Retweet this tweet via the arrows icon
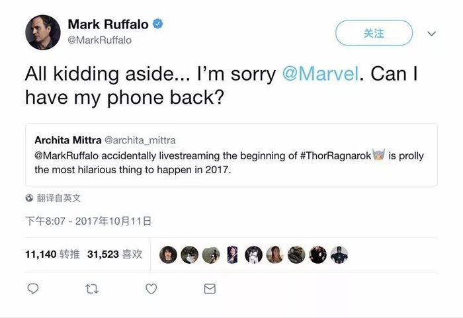 [92, 289]
